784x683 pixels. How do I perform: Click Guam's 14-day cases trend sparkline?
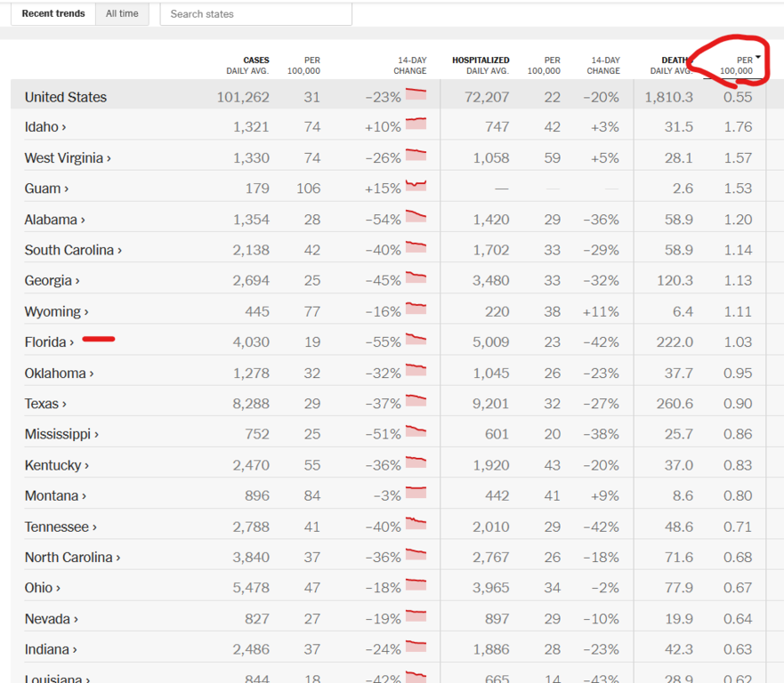pyautogui.click(x=416, y=186)
